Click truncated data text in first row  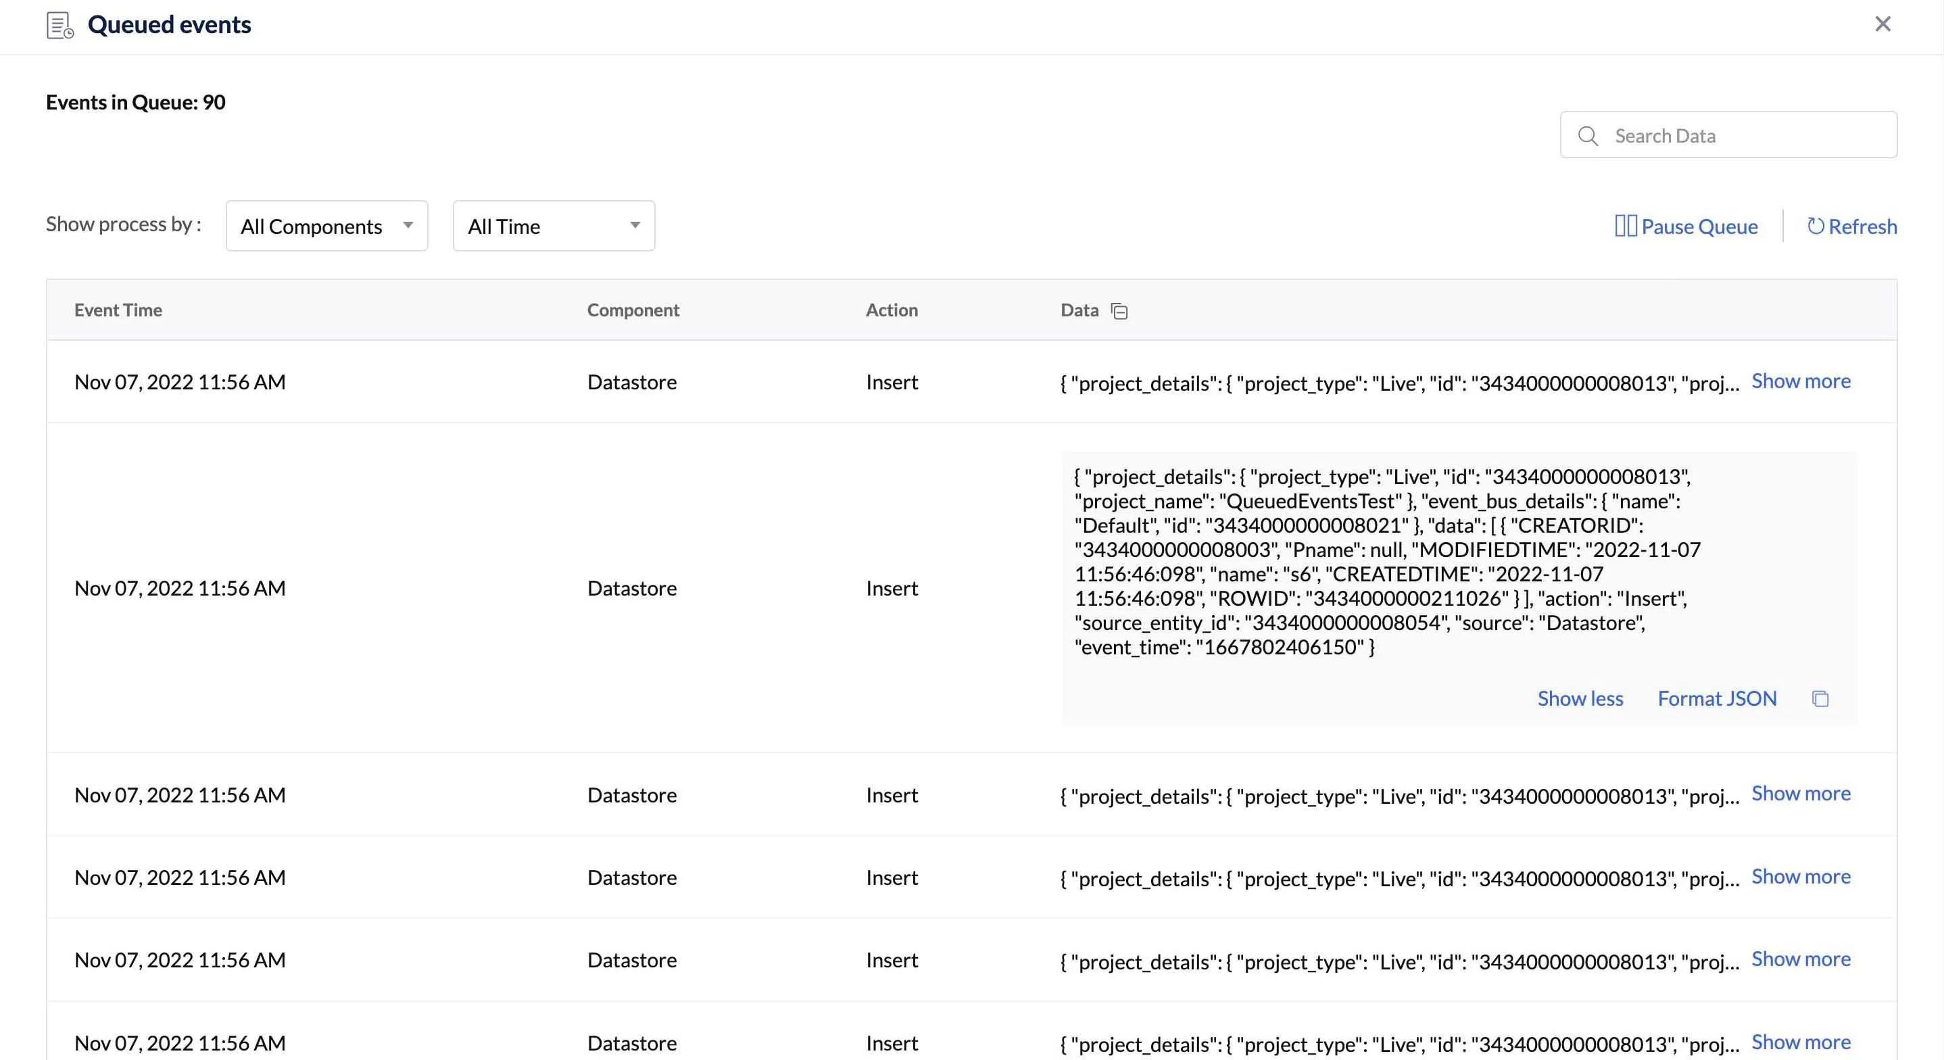(1399, 383)
